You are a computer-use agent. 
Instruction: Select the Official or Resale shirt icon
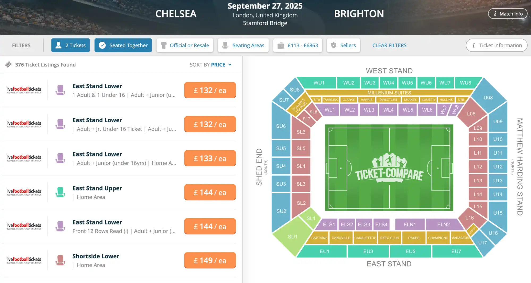[164, 45]
